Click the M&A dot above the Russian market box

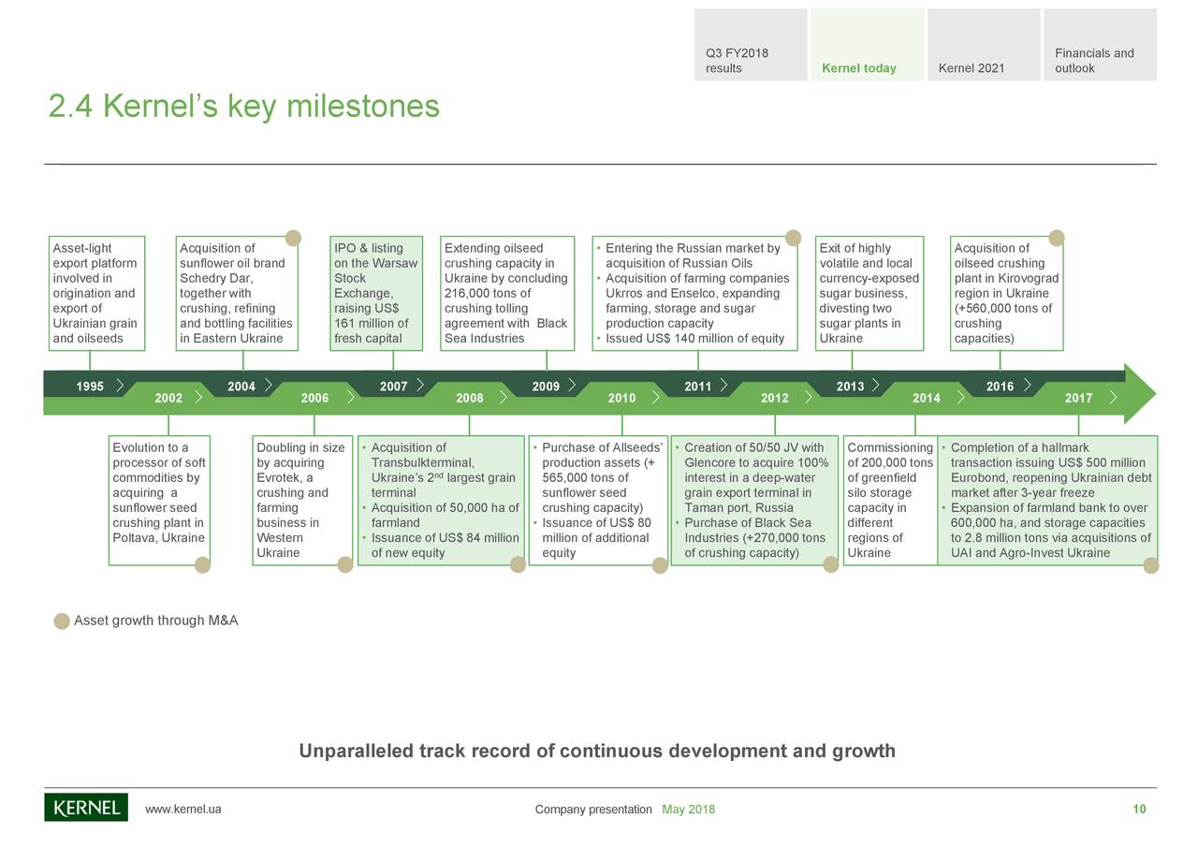point(795,238)
